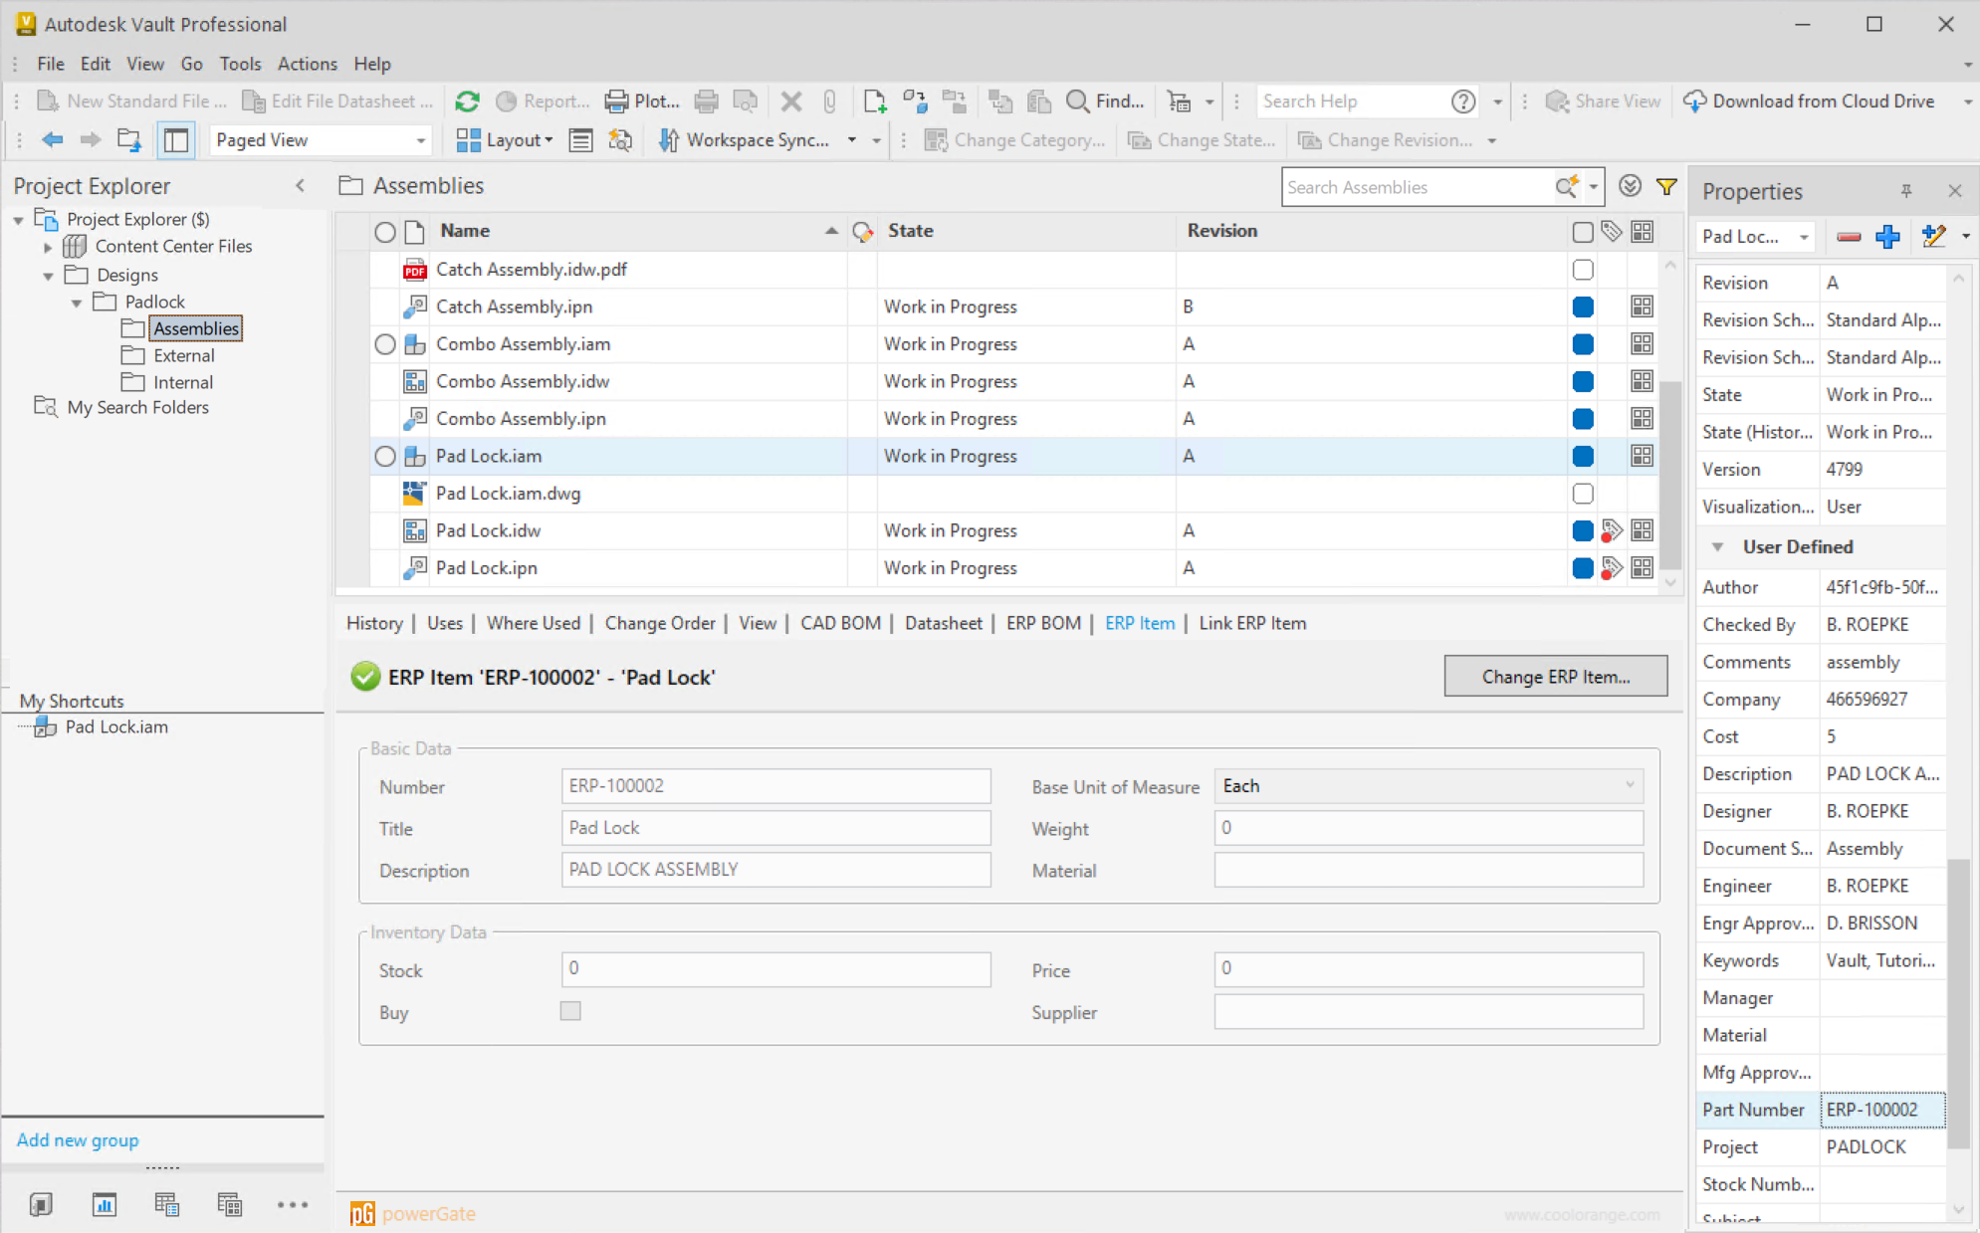Screen dimensions: 1980x1233
Task: Click the Plot printer icon
Action: 617,102
